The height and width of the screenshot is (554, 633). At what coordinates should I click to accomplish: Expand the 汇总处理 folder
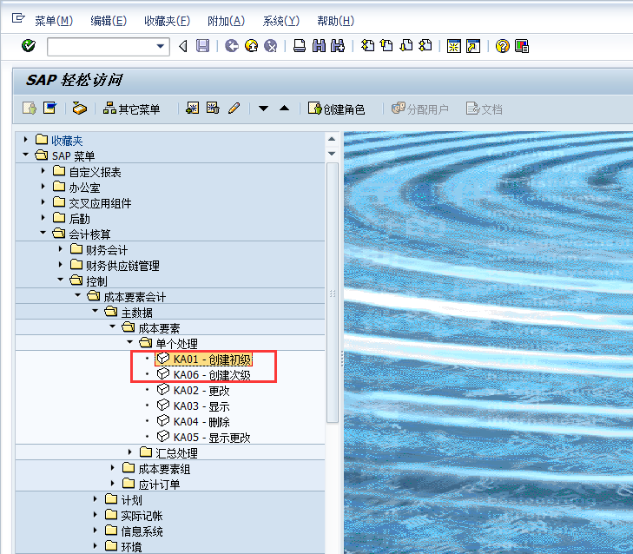click(x=130, y=452)
